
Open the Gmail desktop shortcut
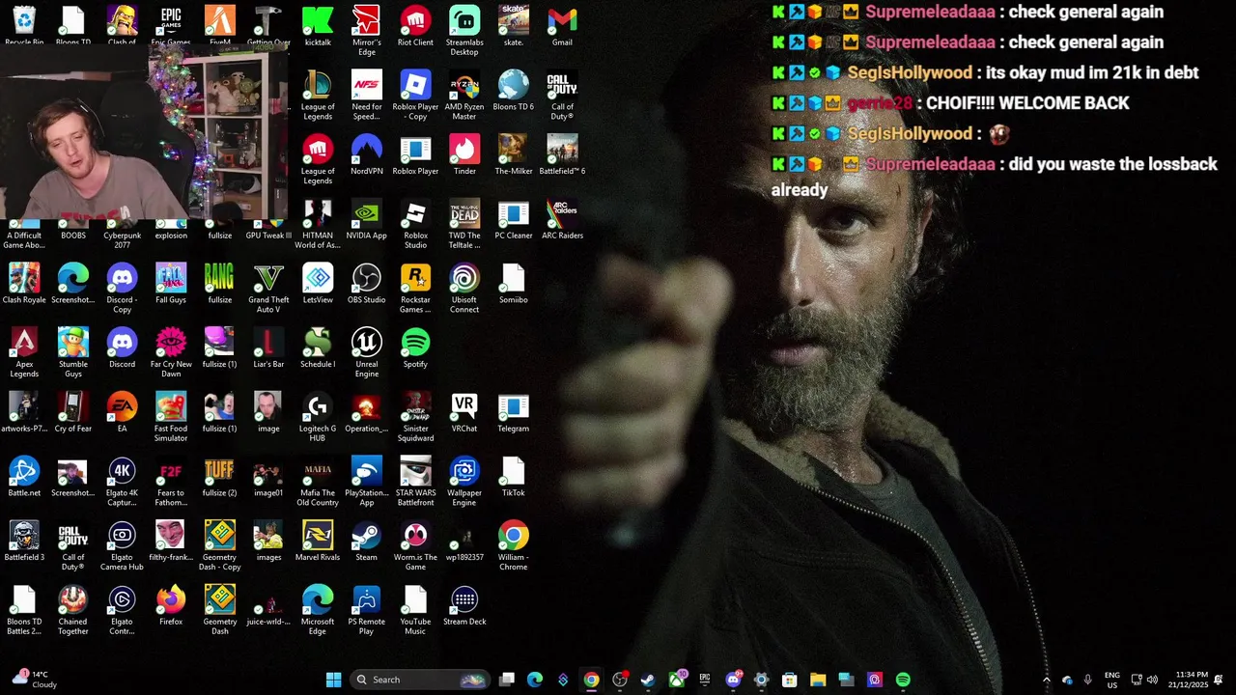[x=562, y=25]
